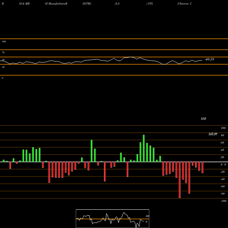228x228 pixels.
Task: Click the -6 value in mini chart
Action: pos(146,222)
